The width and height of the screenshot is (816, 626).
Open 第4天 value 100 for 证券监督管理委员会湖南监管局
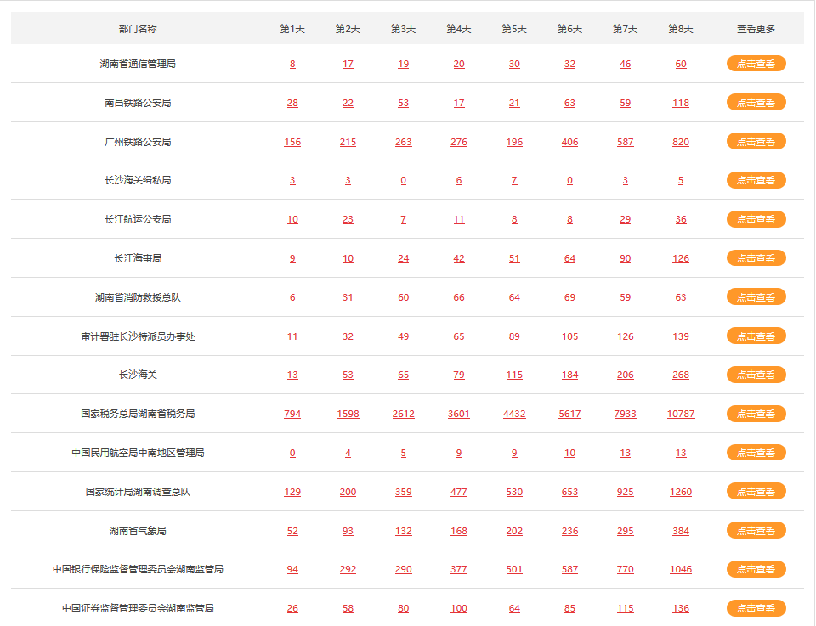point(459,608)
